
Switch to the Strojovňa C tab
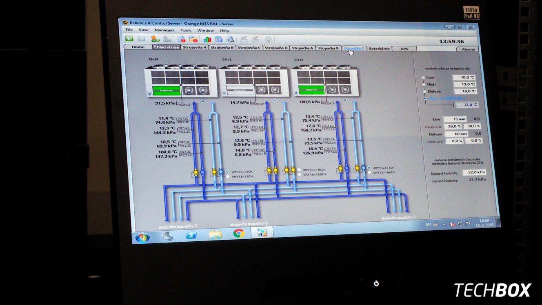tap(249, 48)
